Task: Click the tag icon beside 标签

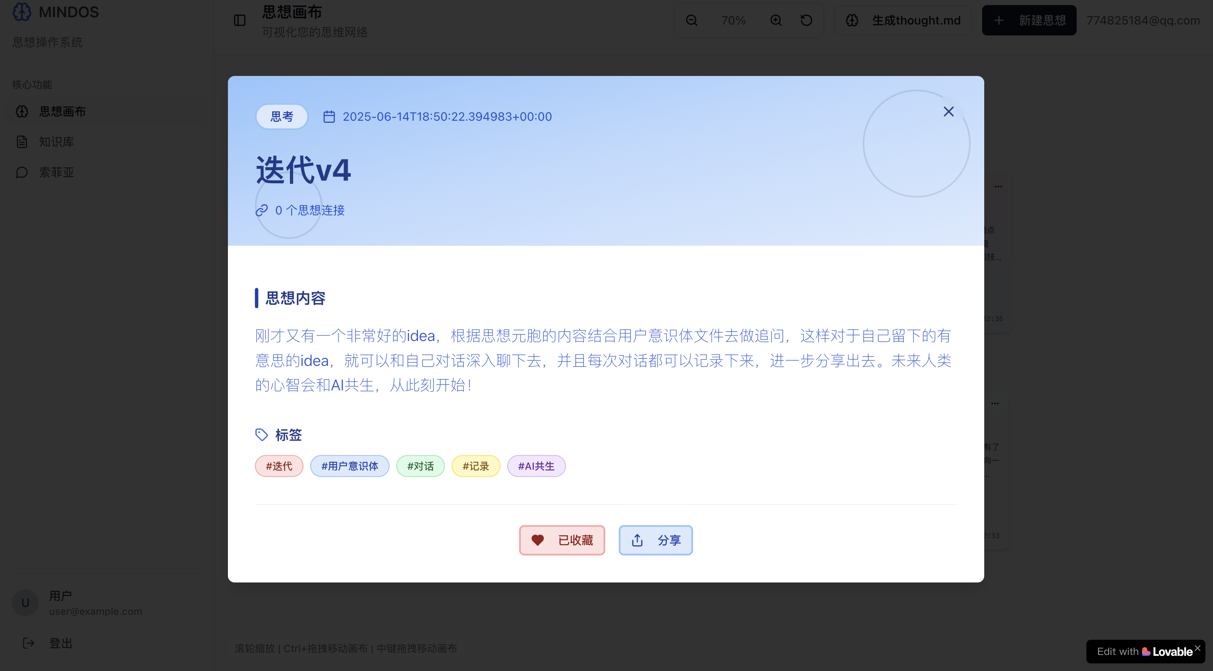Action: coord(262,435)
